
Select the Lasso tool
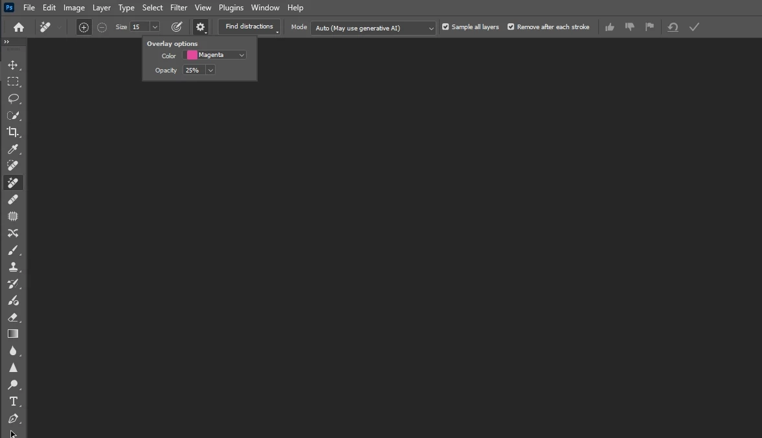[13, 98]
